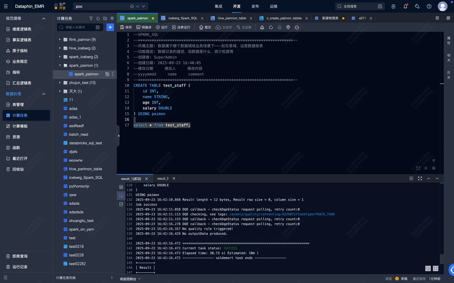Image resolution: width=454 pixels, height=283 pixels.
Task: Collapse the 规范建模 section
Action: tap(44, 18)
